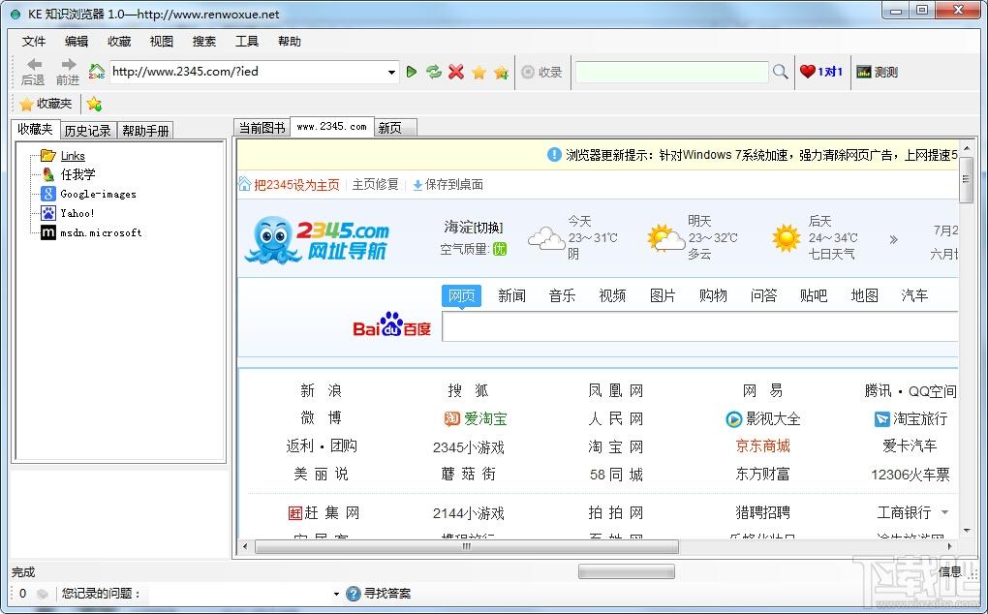Click the 收录 record button
The height and width of the screenshot is (614, 988).
coord(541,72)
